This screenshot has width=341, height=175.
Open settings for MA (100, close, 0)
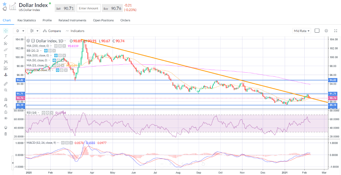60,55
